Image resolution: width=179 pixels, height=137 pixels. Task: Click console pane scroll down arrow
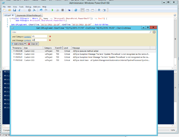(175, 123)
